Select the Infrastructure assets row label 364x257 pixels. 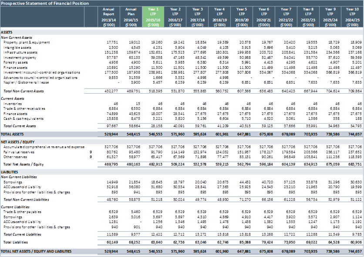click(20, 52)
